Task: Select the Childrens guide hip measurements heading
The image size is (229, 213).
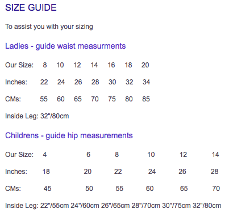Action: (x=69, y=136)
